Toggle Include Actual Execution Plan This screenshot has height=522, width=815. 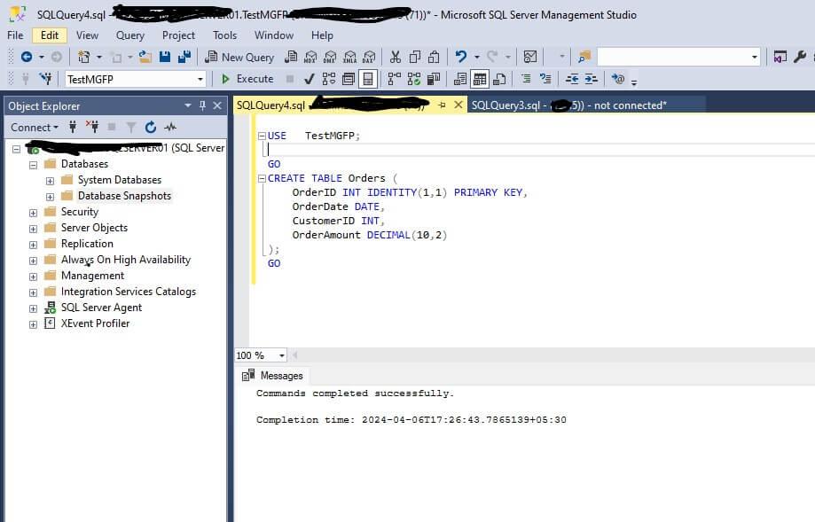[x=395, y=79]
